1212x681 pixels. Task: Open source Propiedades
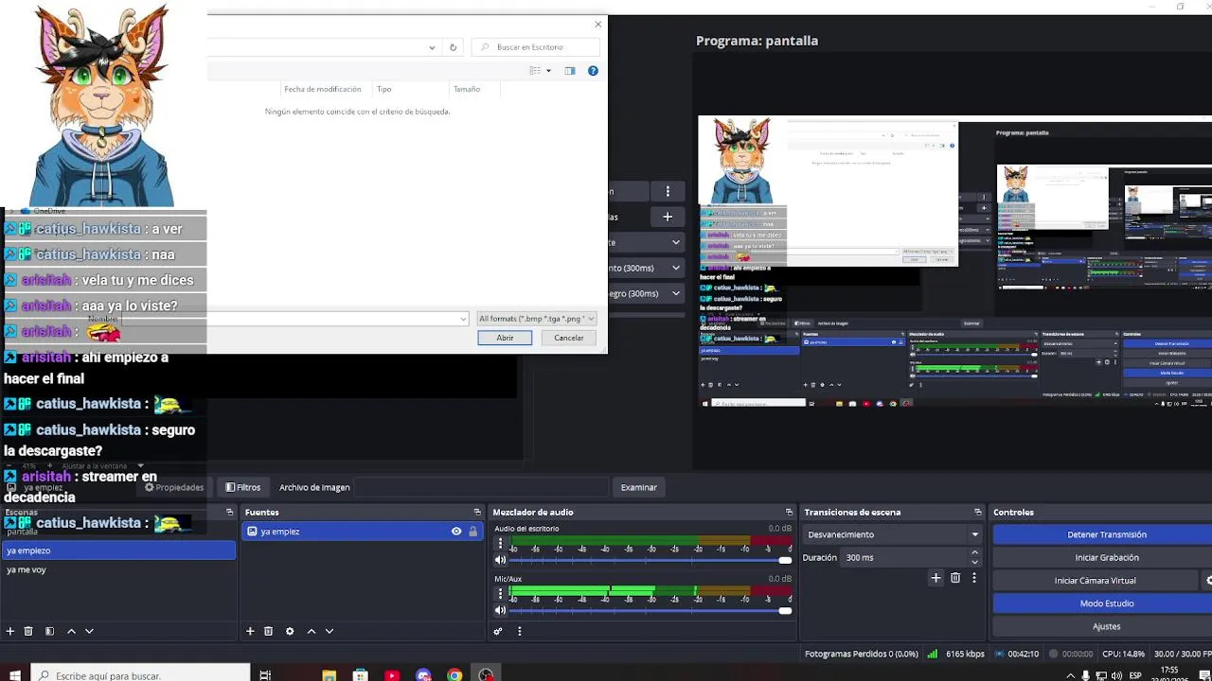[173, 487]
